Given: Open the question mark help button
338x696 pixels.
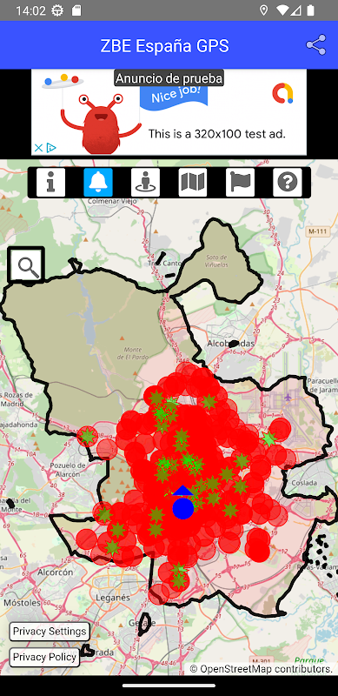Looking at the screenshot, I should [288, 183].
